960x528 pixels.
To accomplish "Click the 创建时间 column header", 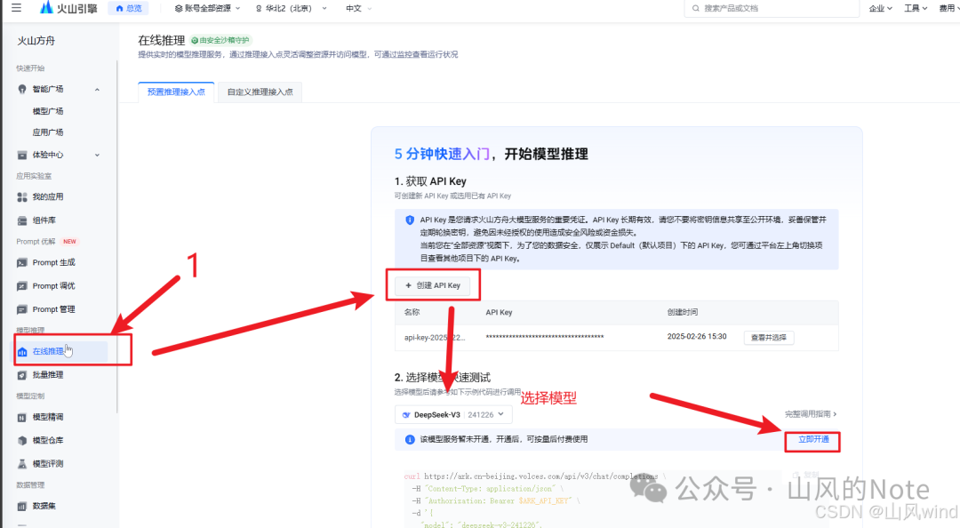I will [682, 312].
